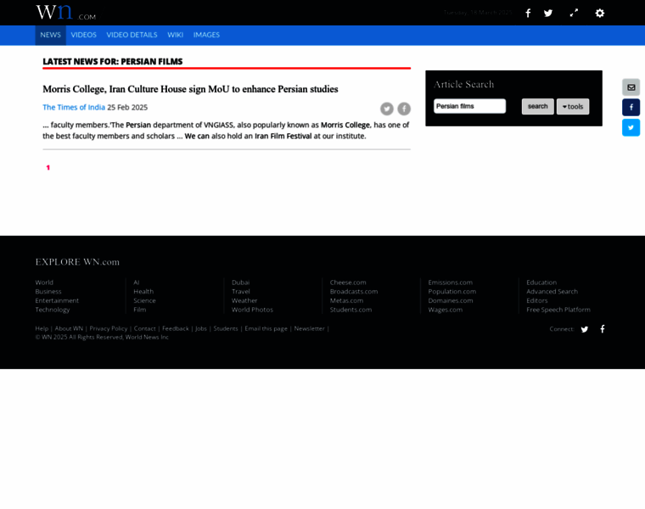Screen dimensions: 645x509
Task: Open Editors footer link
Action: pos(537,300)
